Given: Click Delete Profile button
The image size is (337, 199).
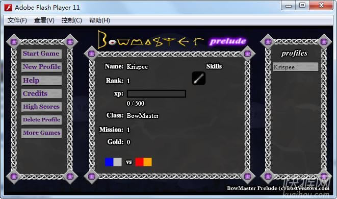Looking at the screenshot, I should pos(41,119).
